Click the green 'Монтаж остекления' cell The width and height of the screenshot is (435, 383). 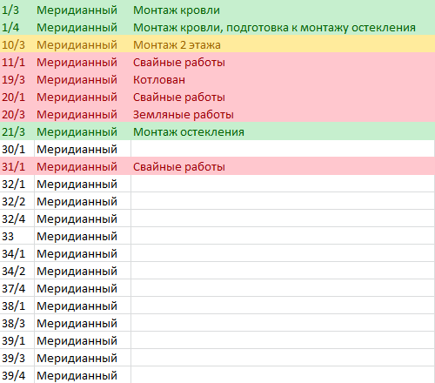(x=283, y=131)
